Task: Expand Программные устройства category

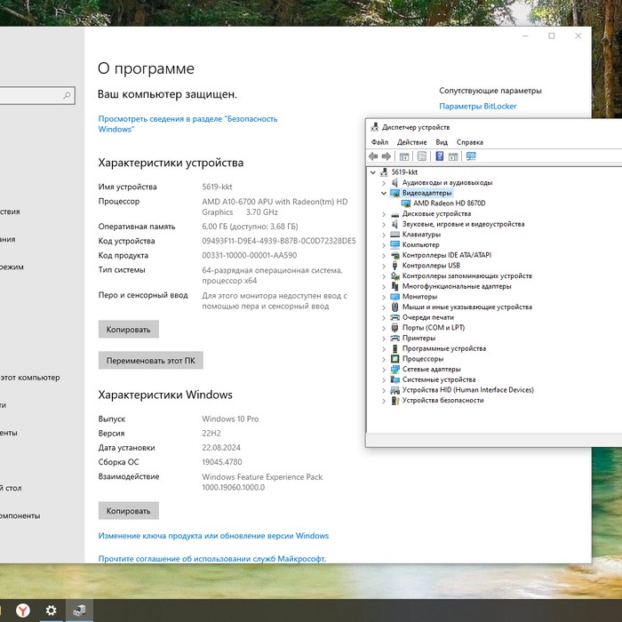Action: (384, 348)
